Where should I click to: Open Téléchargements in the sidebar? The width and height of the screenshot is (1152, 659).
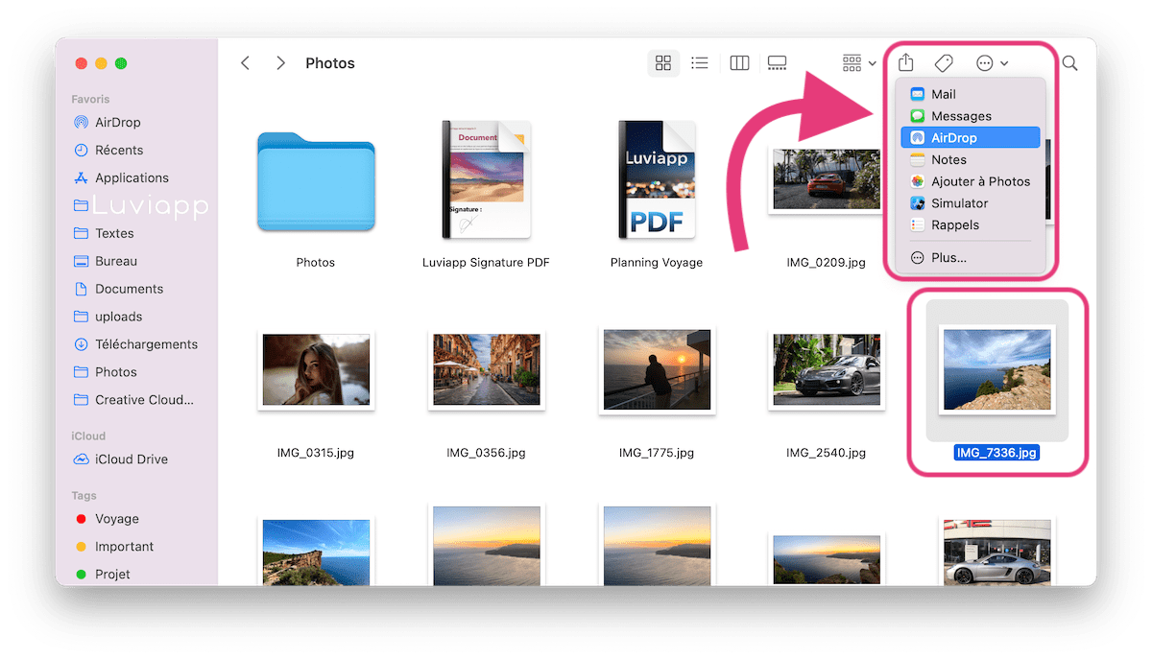pyautogui.click(x=136, y=345)
